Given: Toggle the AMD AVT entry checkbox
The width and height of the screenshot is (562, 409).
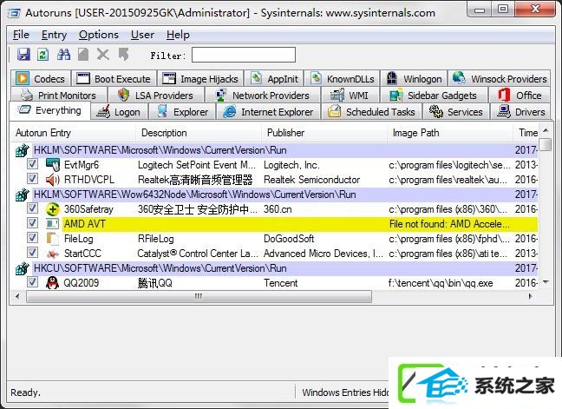Looking at the screenshot, I should point(32,223).
